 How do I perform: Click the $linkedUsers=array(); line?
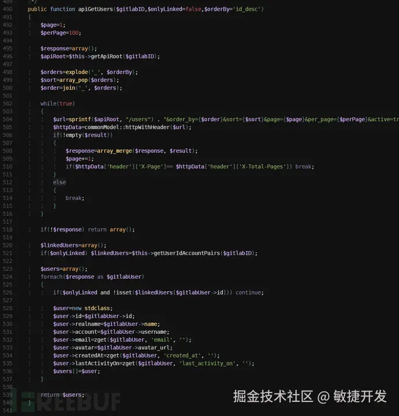[x=73, y=245]
